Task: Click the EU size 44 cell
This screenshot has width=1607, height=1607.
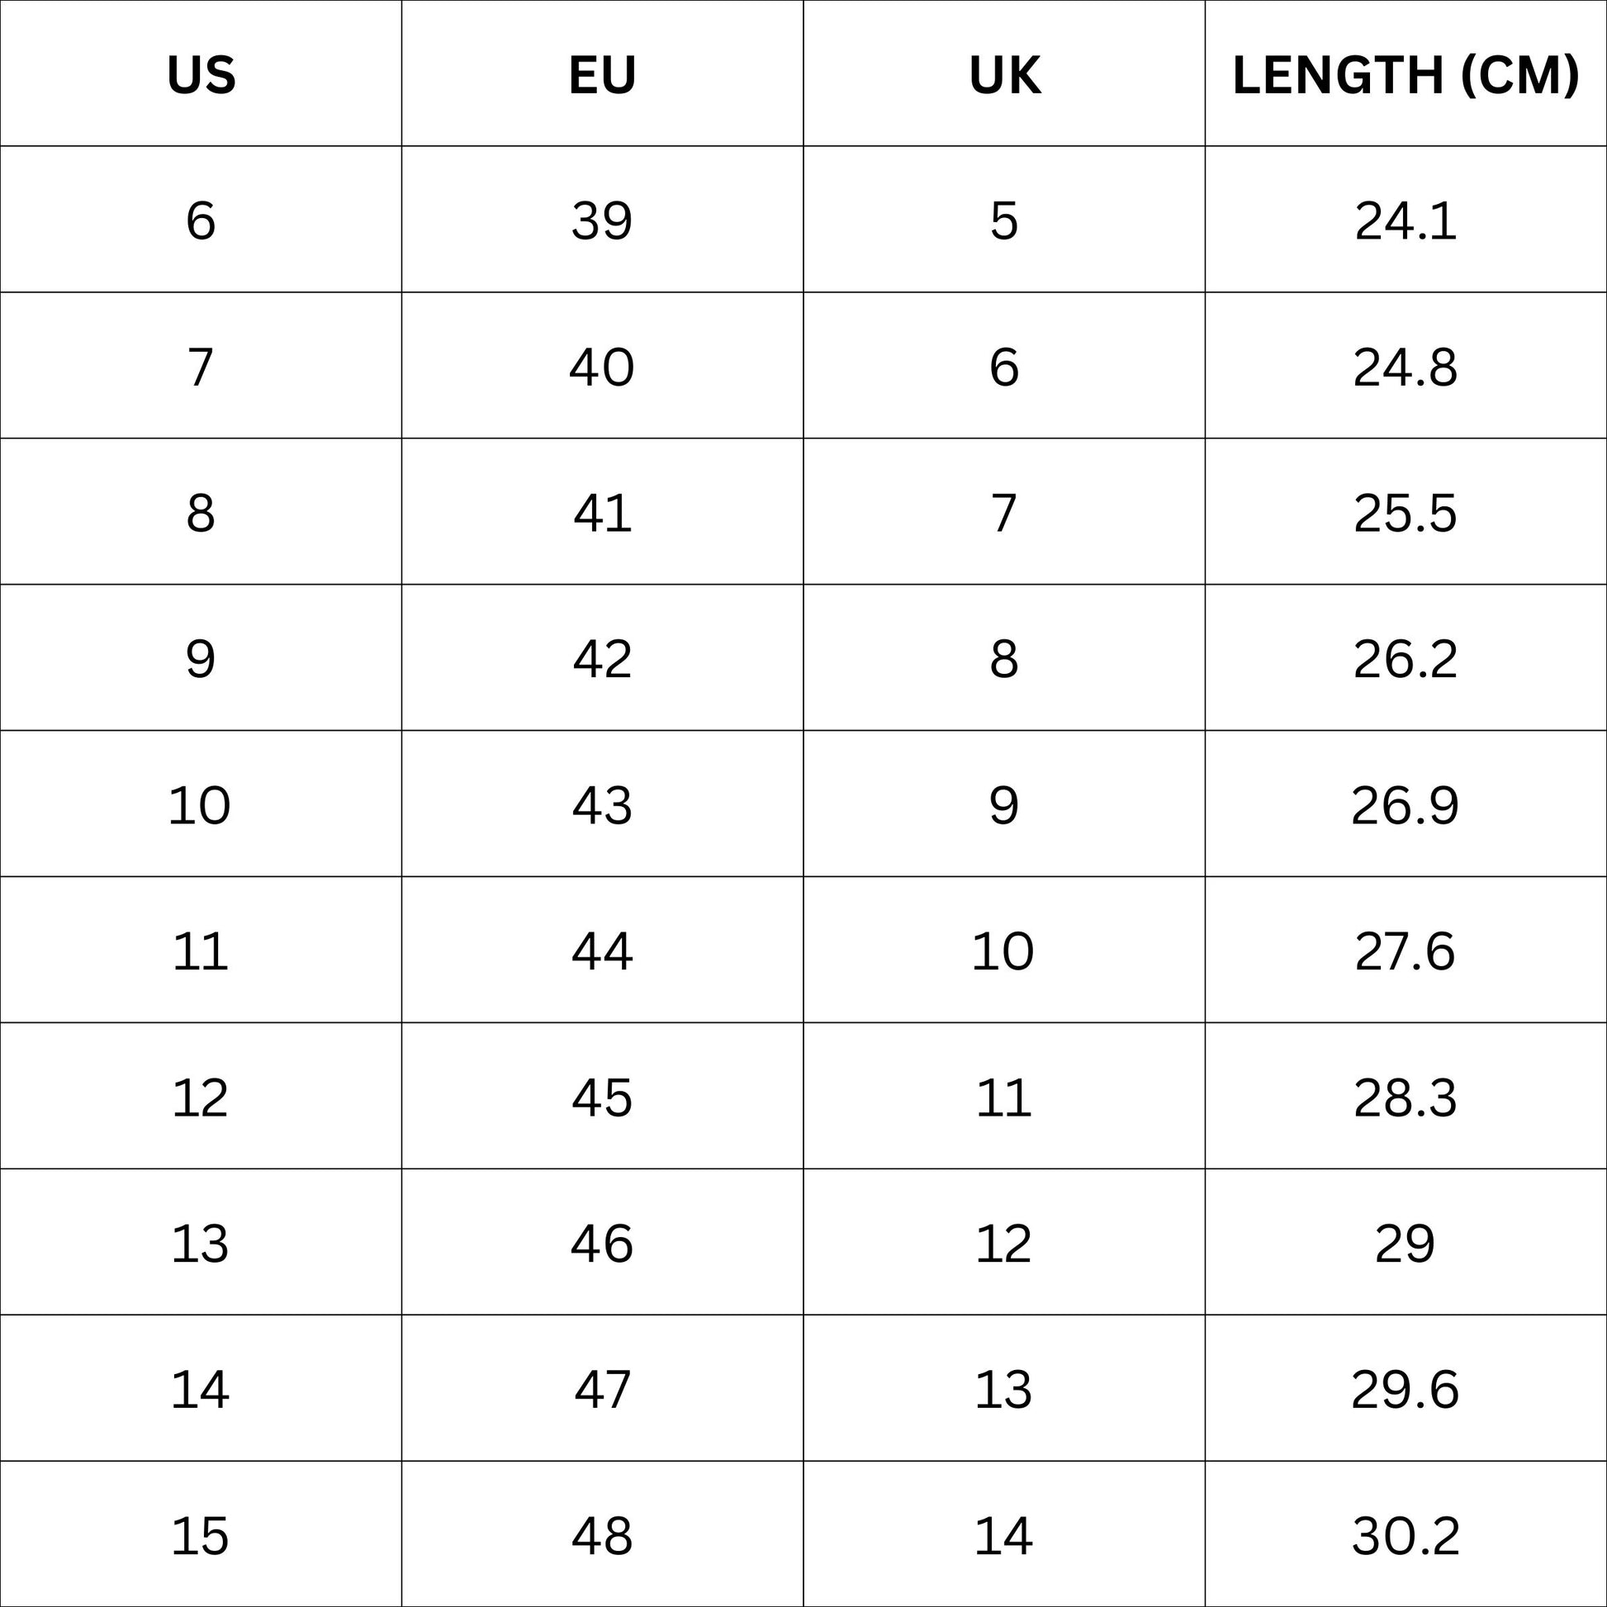Action: (602, 950)
